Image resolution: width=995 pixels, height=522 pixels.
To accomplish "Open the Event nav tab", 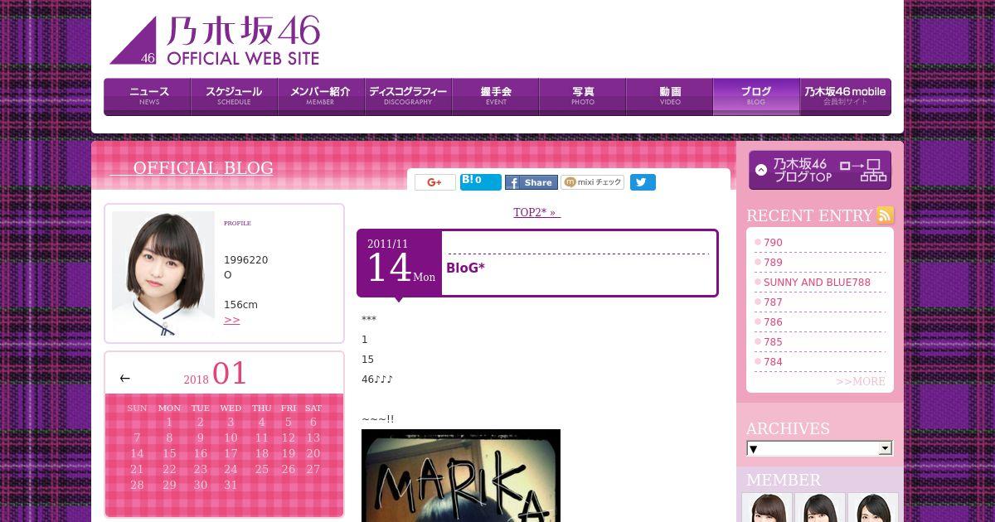I will (x=495, y=96).
